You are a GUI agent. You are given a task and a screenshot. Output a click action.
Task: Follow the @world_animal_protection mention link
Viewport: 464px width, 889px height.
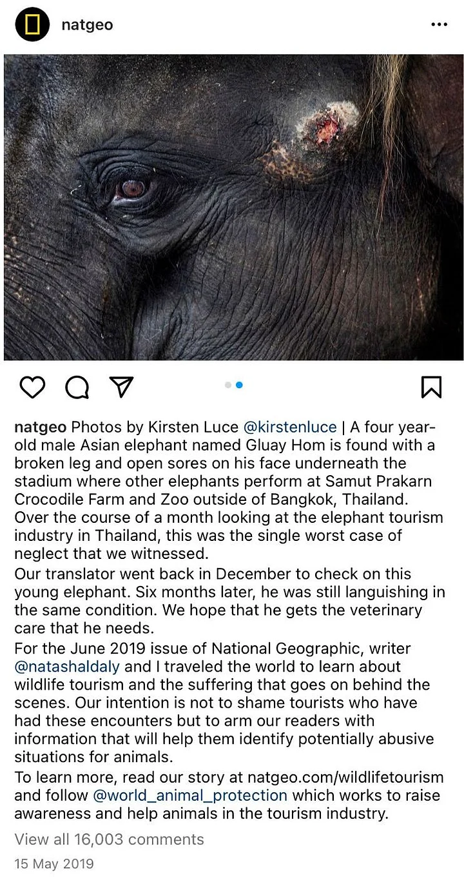(x=190, y=796)
